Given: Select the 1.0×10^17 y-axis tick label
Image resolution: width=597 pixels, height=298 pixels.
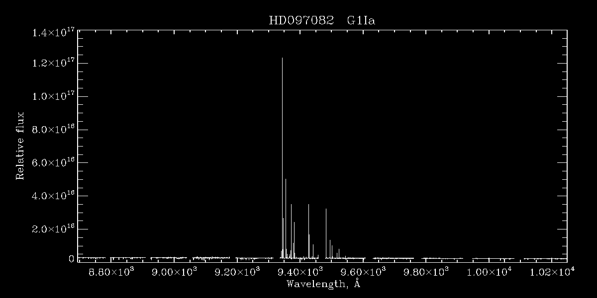Looking at the screenshot, I should tap(53, 96).
